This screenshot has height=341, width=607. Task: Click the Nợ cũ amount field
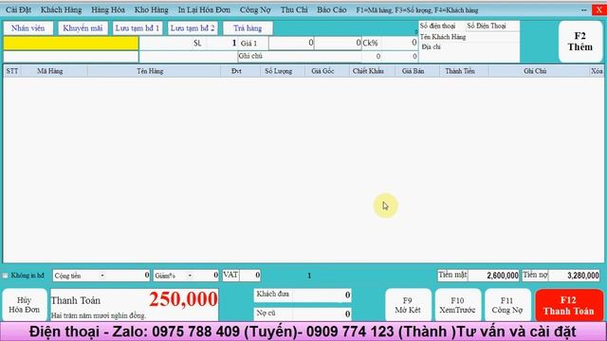(x=322, y=314)
